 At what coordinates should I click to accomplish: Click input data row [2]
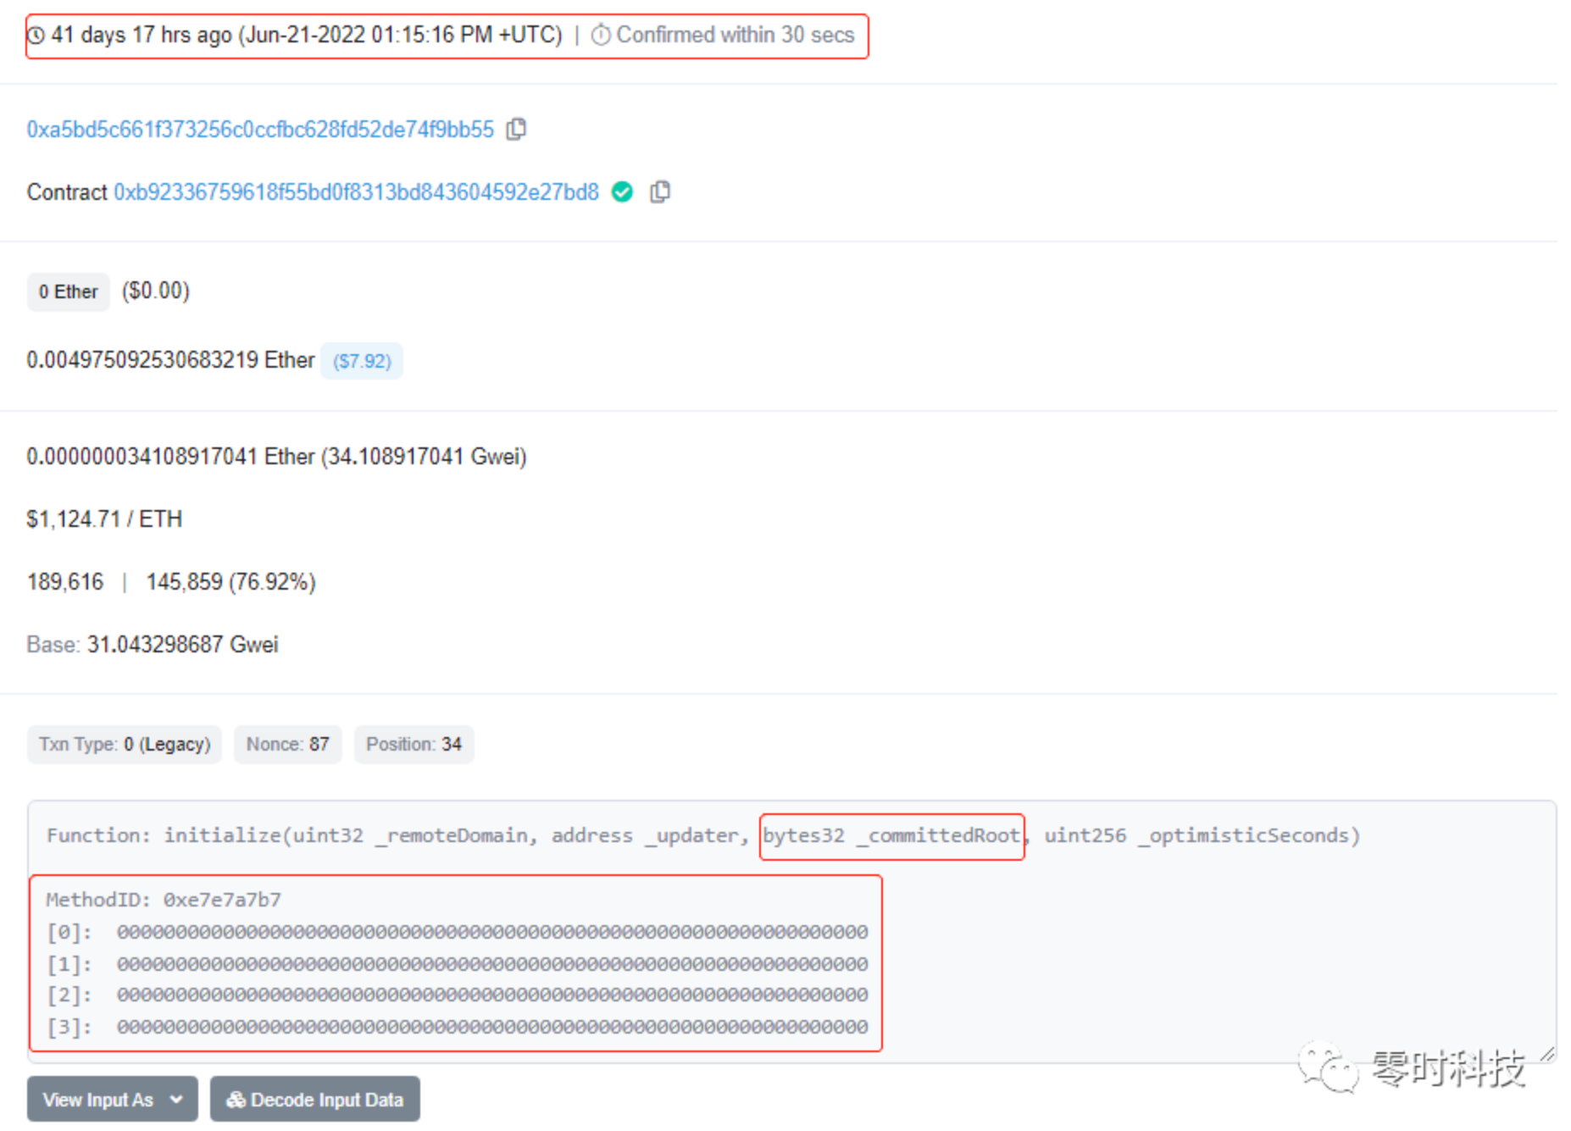pyautogui.click(x=458, y=995)
